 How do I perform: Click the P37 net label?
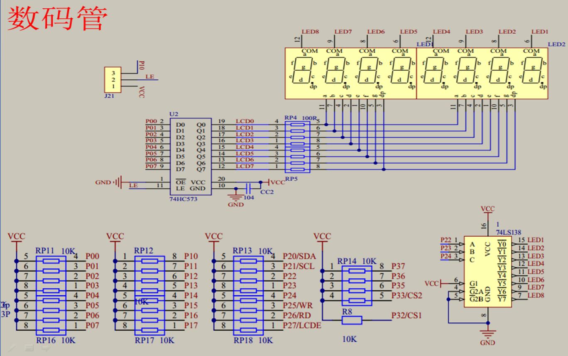pyautogui.click(x=398, y=266)
